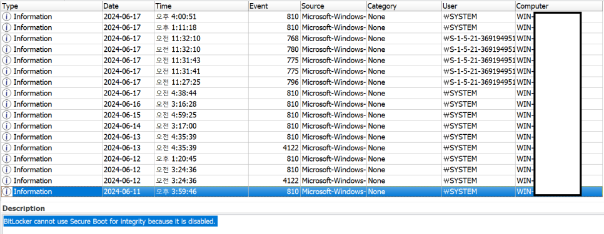Click info icon on the selected 2024-06-11 row
This screenshot has height=234, width=604.
pyautogui.click(x=7, y=192)
